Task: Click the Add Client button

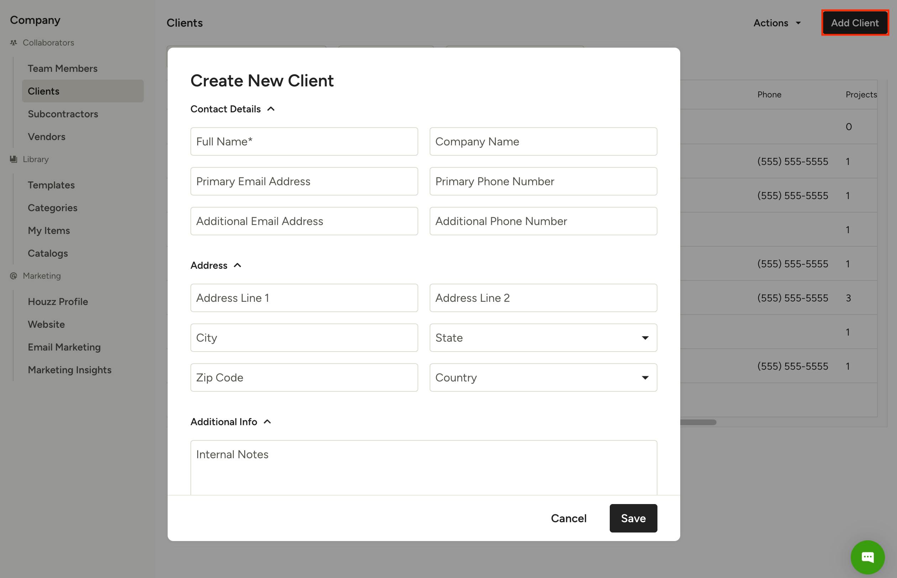Action: (x=855, y=23)
